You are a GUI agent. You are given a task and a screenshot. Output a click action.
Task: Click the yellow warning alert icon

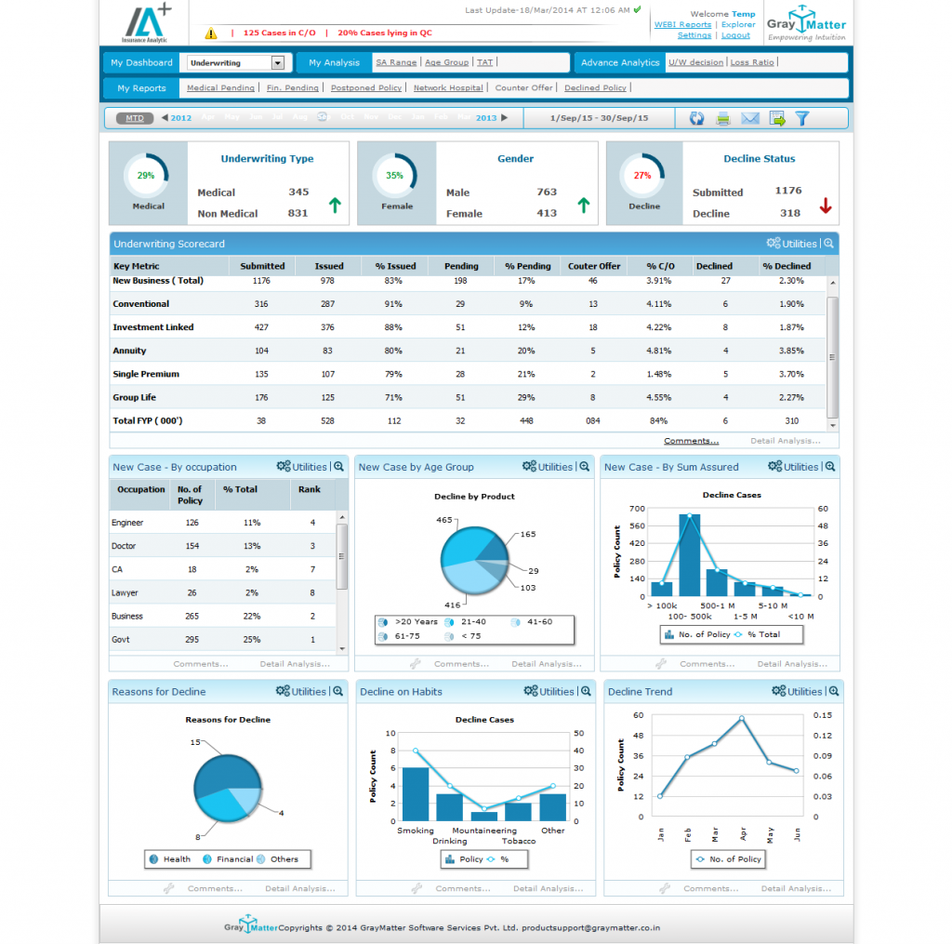tap(211, 33)
